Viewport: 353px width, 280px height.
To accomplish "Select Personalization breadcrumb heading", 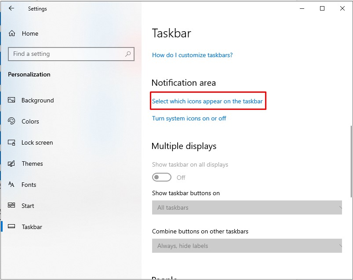I will pyautogui.click(x=29, y=74).
